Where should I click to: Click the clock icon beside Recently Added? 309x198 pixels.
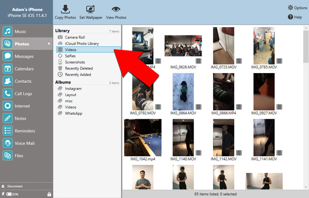click(60, 75)
